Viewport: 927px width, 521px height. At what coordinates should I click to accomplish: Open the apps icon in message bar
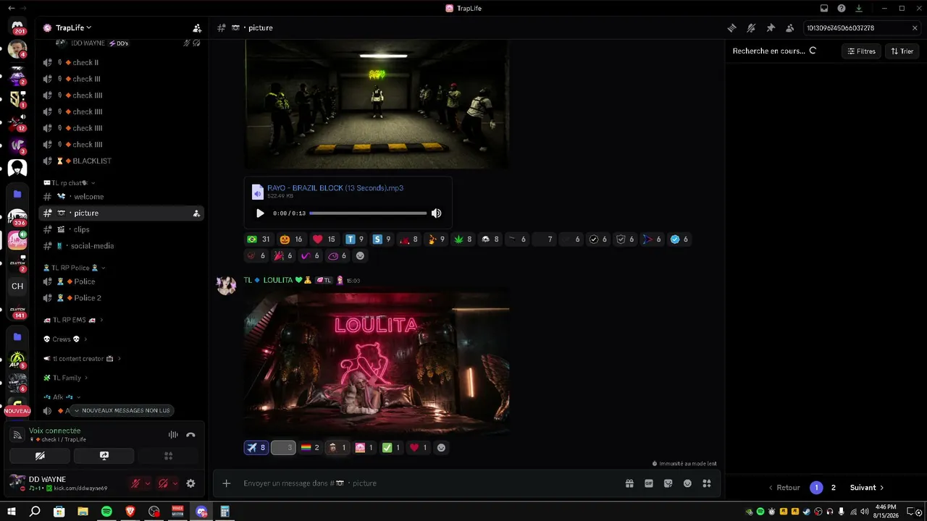click(707, 483)
